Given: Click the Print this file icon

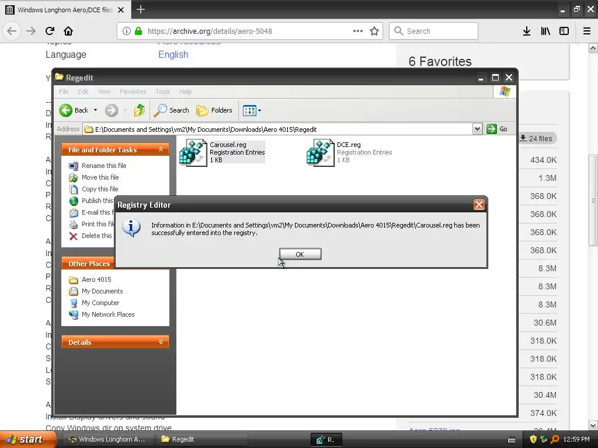Looking at the screenshot, I should coord(74,225).
